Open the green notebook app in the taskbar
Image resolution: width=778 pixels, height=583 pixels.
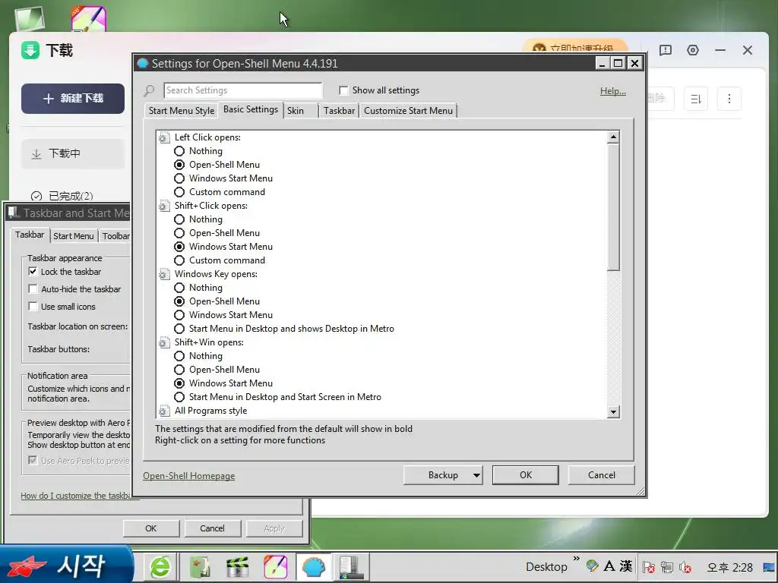200,566
